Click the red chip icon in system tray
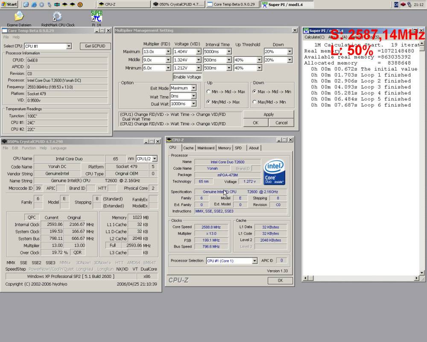427x342 pixels. point(403,4)
